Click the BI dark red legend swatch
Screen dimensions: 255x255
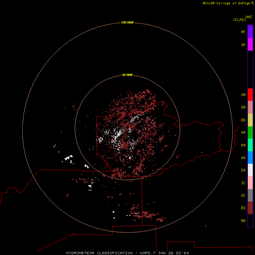point(250,208)
